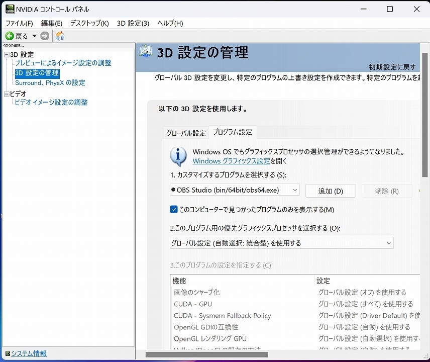Click グローバル設定 (自動) を使用する value
This screenshot has height=362, width=430.
point(364,327)
